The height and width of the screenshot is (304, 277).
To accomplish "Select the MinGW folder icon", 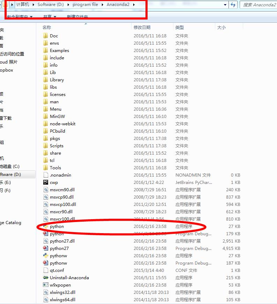I will (46, 116).
